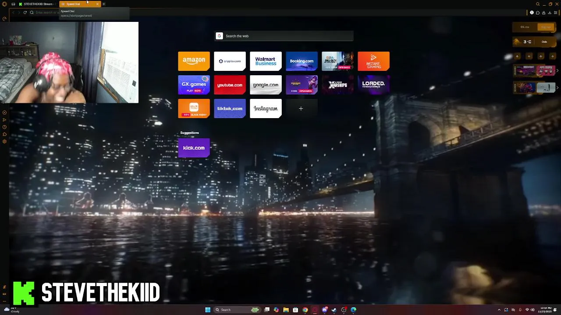Screen dimensions: 561x315
Task: Open a new tab with plus button
Action: click(104, 4)
